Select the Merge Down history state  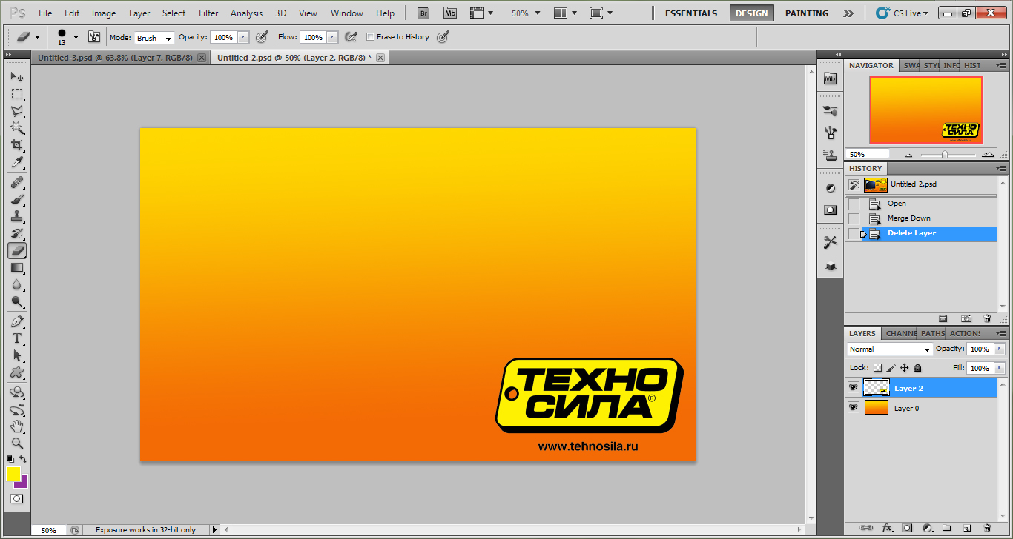921,218
